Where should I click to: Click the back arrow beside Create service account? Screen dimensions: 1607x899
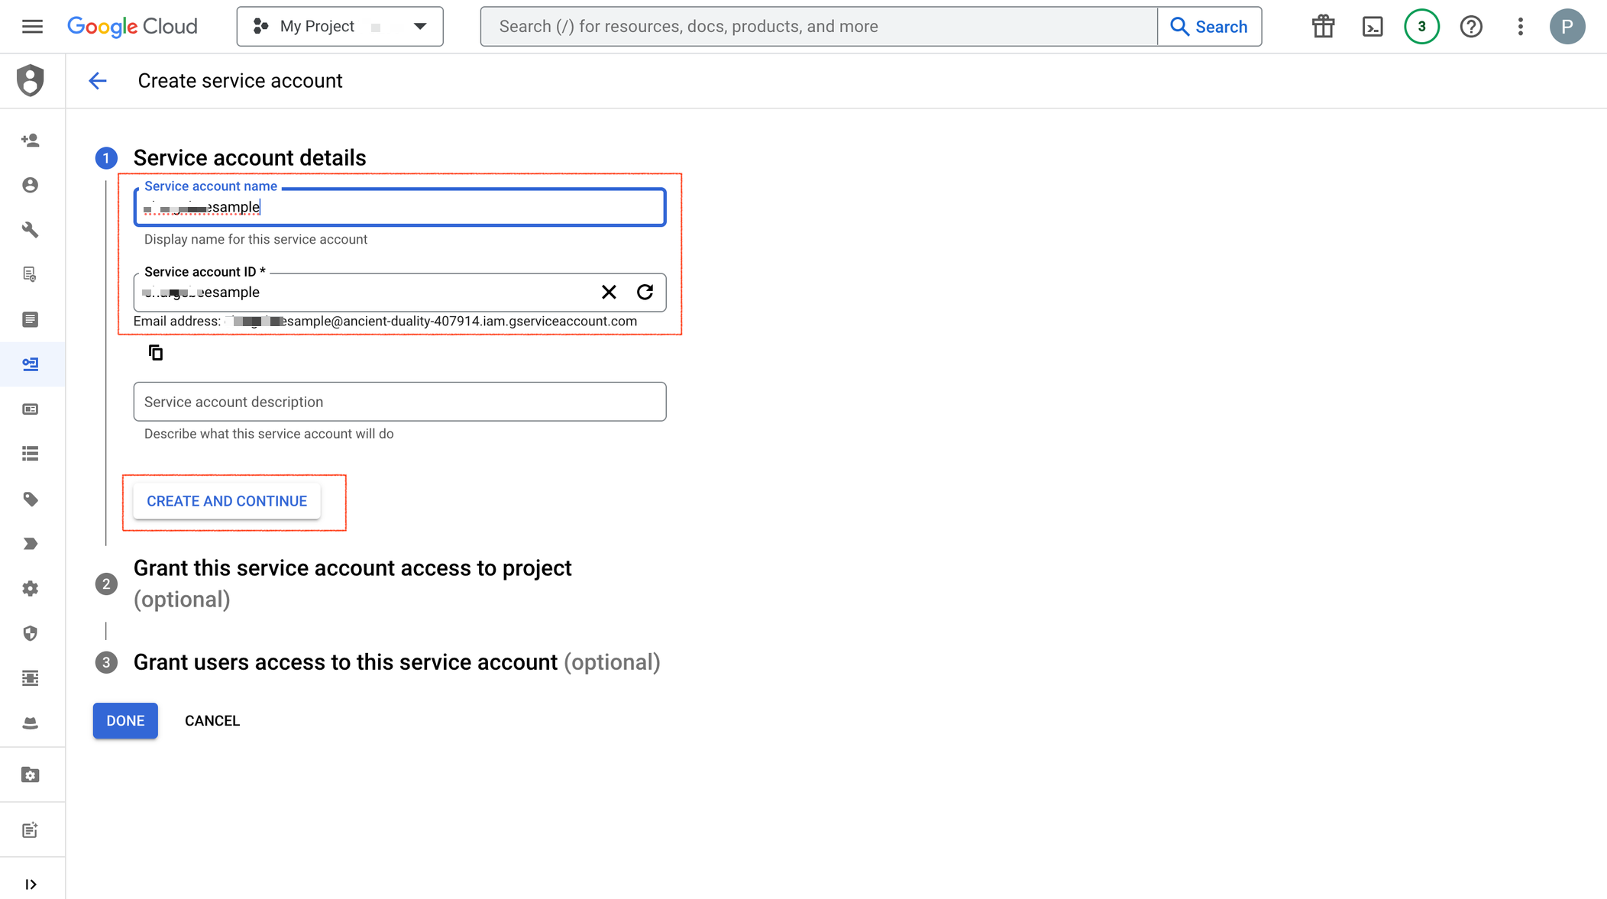(x=97, y=81)
